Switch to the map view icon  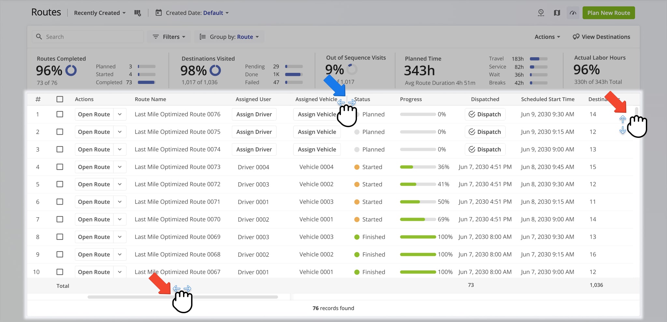[x=557, y=13]
